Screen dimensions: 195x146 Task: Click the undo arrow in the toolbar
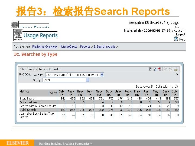tap(165, 69)
